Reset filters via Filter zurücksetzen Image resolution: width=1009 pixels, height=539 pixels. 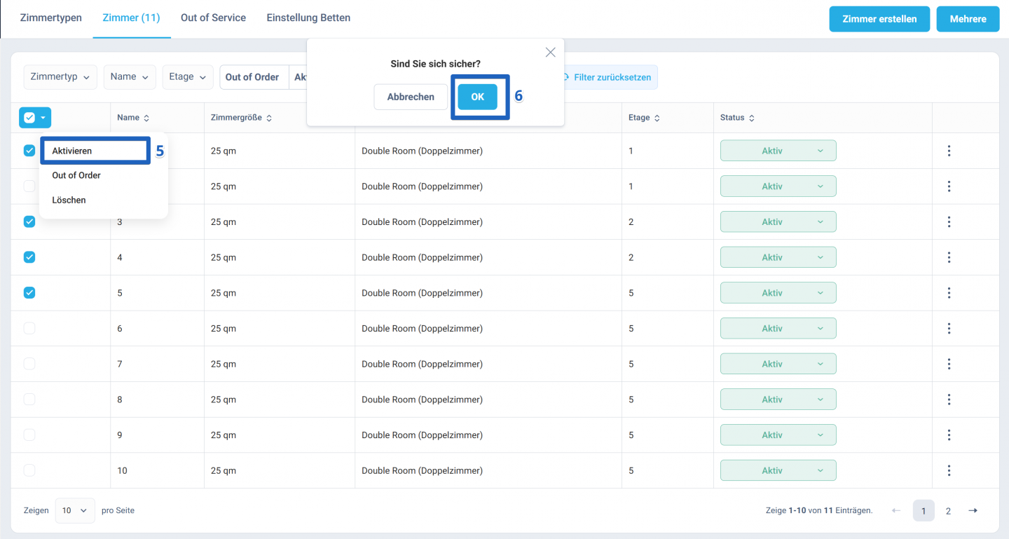coord(607,77)
